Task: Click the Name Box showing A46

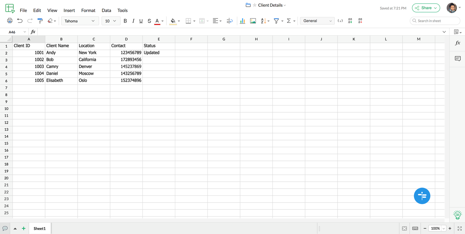Action: pos(14,32)
